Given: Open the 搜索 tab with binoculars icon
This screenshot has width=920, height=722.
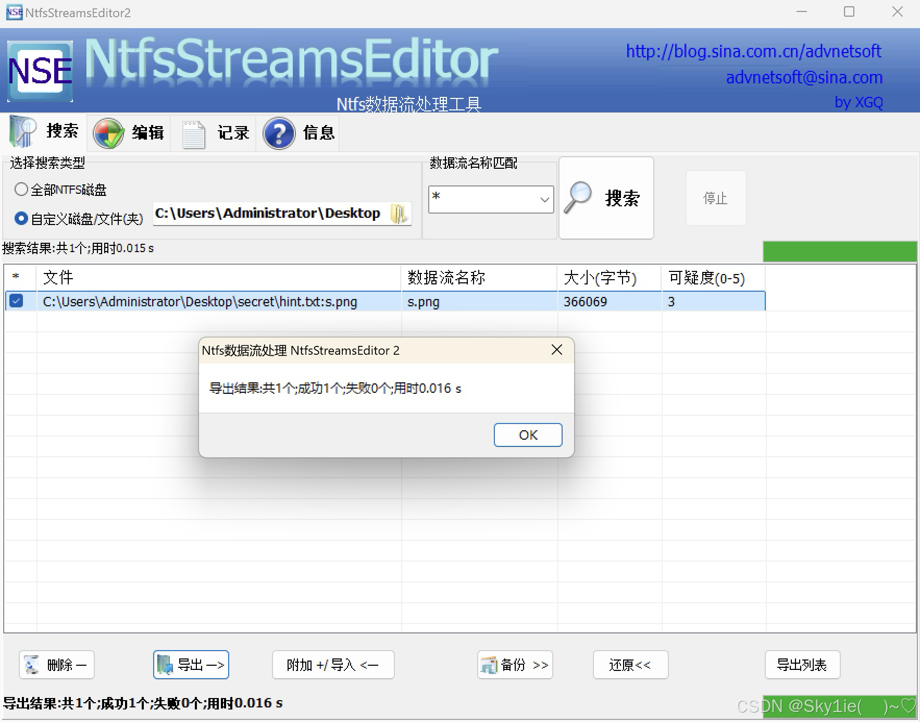Looking at the screenshot, I should 44,132.
